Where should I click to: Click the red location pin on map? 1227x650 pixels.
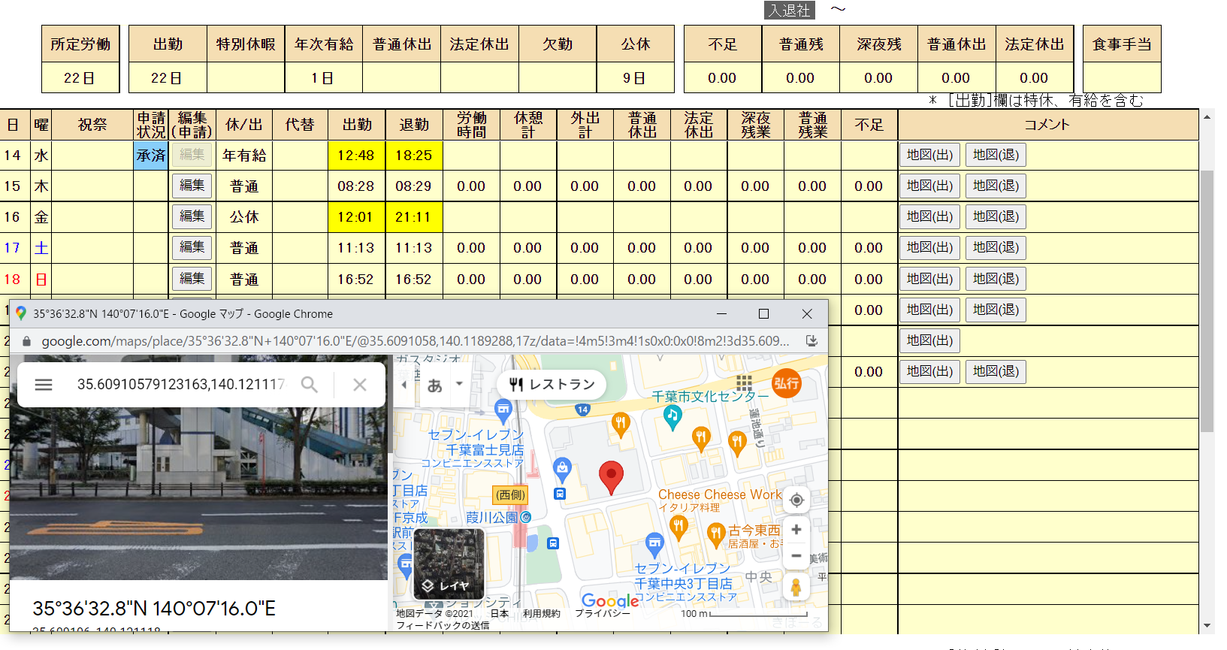click(611, 476)
